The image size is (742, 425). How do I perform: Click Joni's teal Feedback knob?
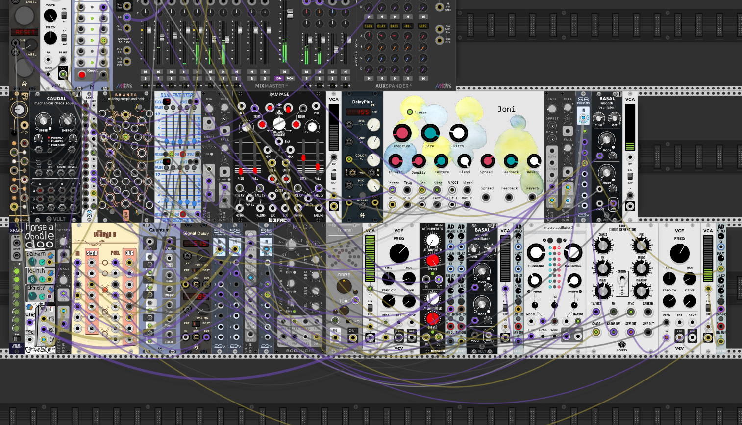[511, 161]
